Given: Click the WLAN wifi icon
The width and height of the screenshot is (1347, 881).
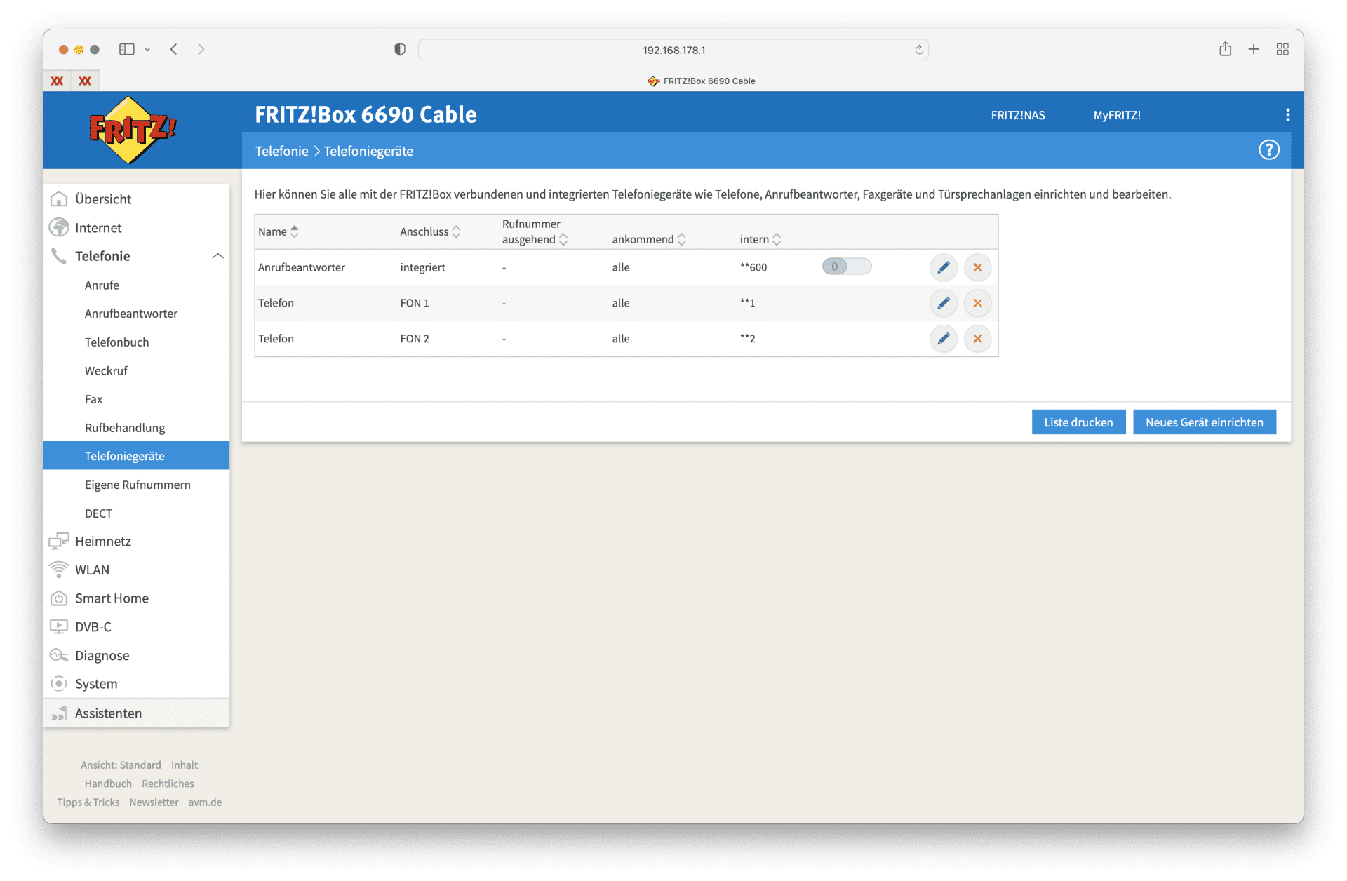Looking at the screenshot, I should pos(59,570).
